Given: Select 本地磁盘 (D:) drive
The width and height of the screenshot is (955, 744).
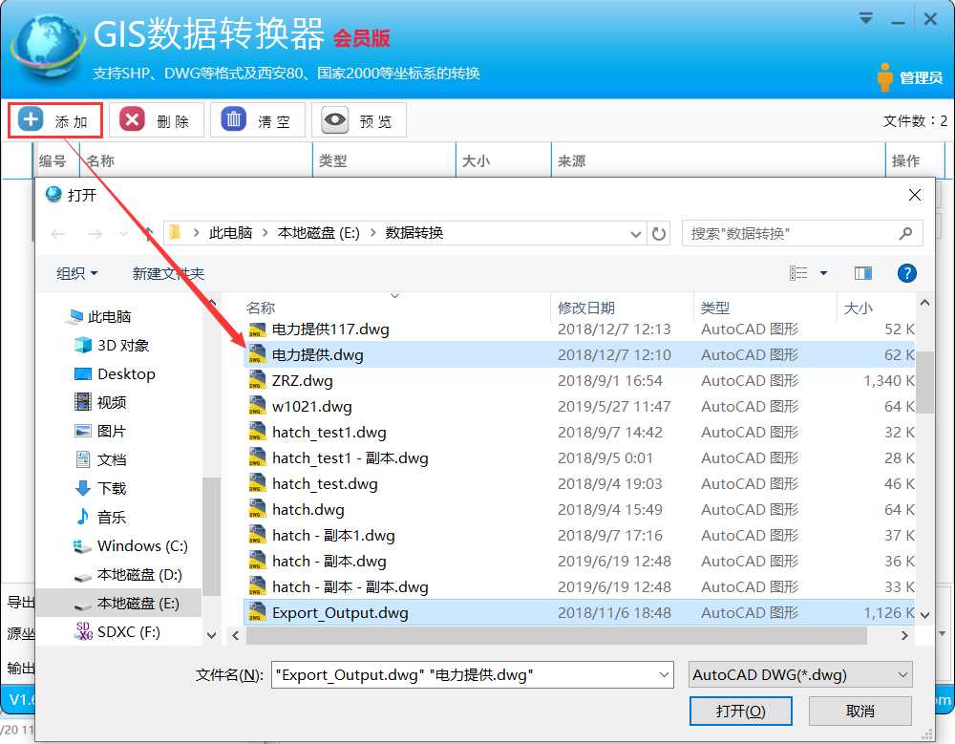Looking at the screenshot, I should [x=127, y=575].
